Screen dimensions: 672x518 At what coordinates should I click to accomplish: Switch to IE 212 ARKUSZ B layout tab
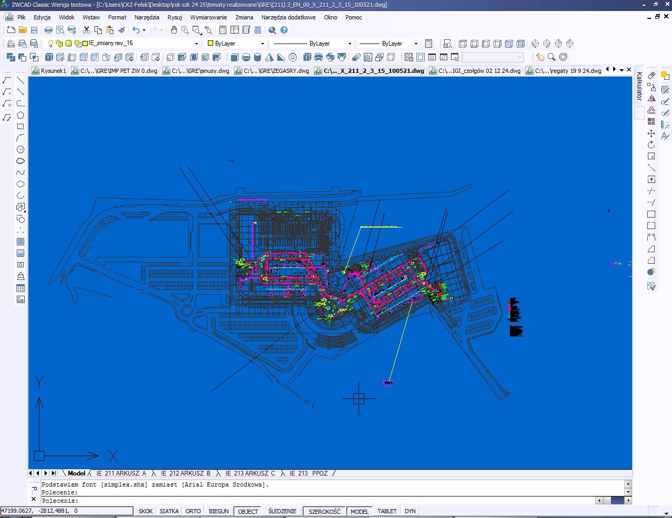[185, 473]
